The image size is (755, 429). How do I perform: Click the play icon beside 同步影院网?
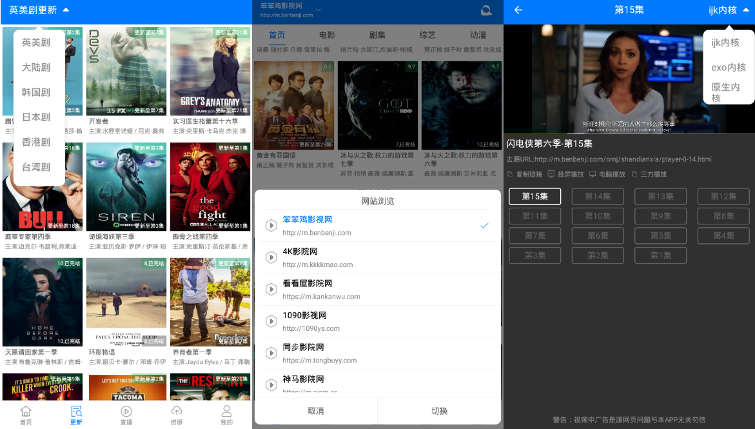[x=271, y=353]
